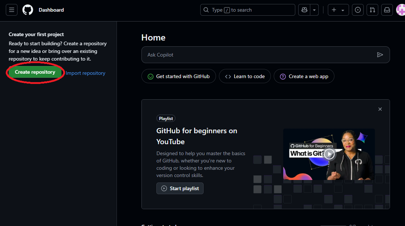Click the Start playlist button
Screen dimensions: 405x226
pyautogui.click(x=180, y=188)
